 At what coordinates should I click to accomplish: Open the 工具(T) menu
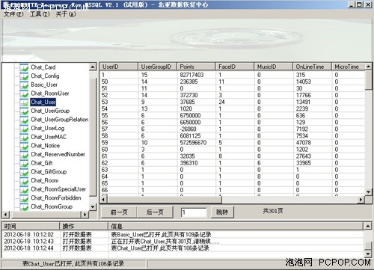[40, 14]
